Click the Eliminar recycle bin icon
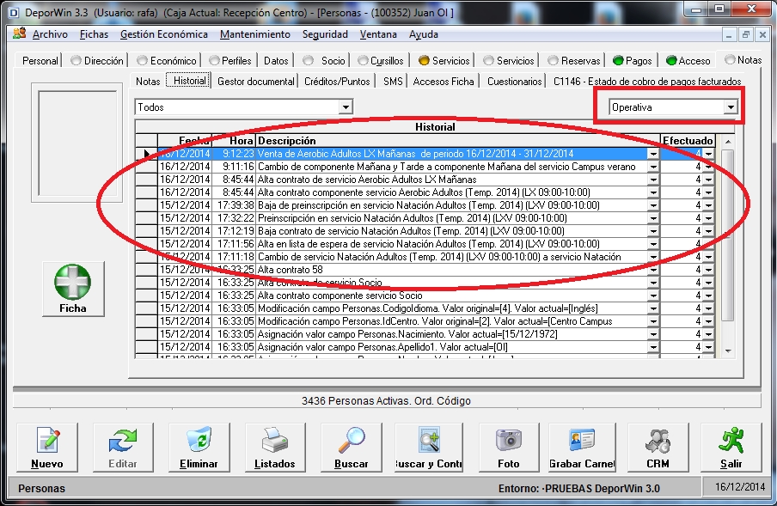The height and width of the screenshot is (506, 777). pos(199,440)
